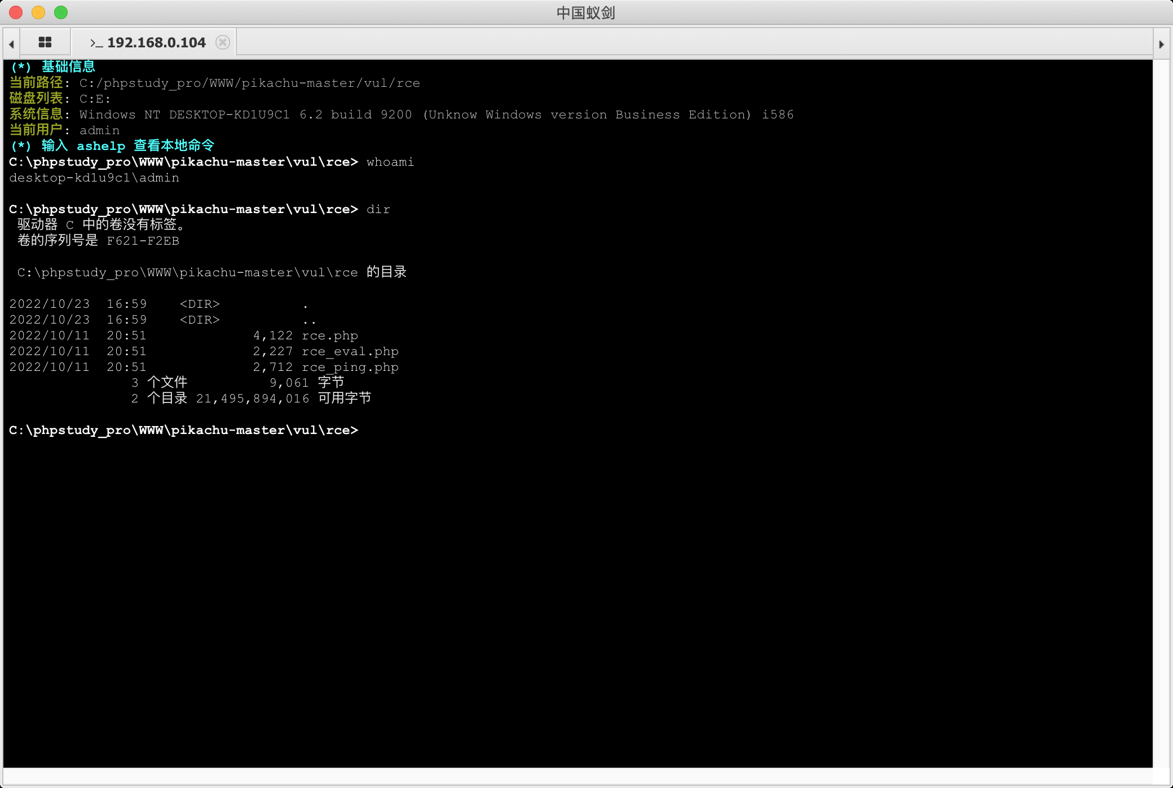Click the whoami command text
The image size is (1173, 788).
(390, 162)
